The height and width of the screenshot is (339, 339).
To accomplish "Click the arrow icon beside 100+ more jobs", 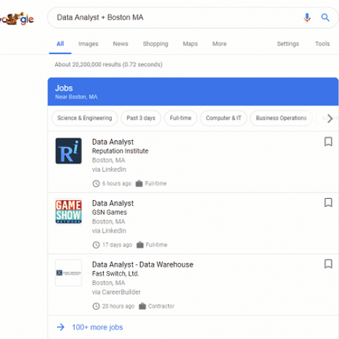I will click(60, 327).
